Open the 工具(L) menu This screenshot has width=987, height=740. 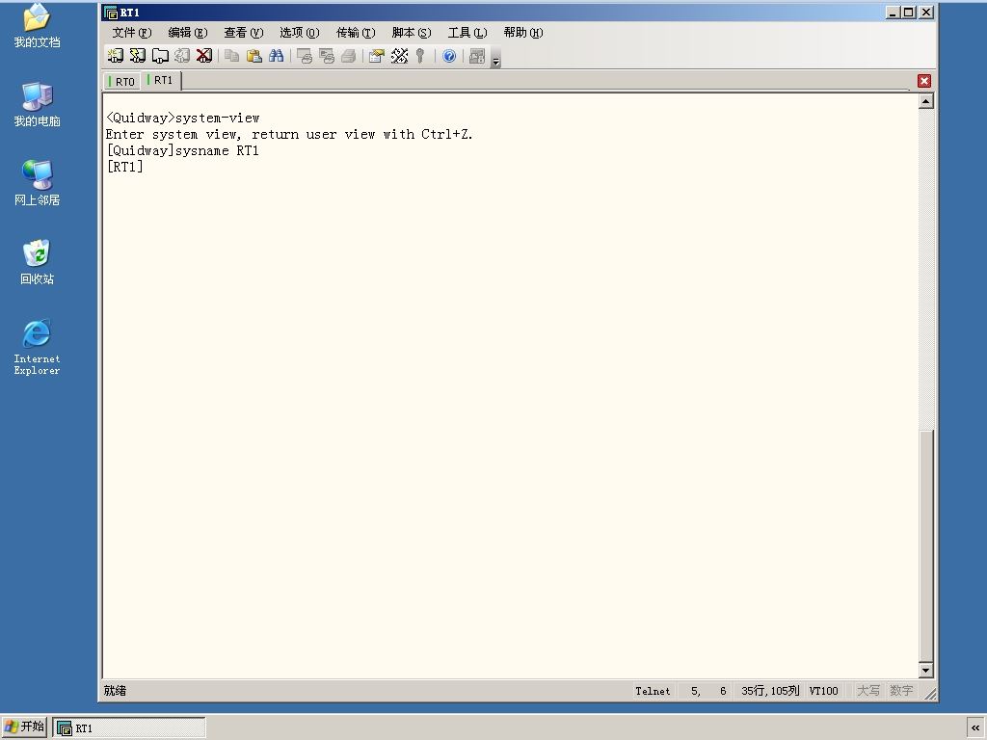pyautogui.click(x=467, y=32)
